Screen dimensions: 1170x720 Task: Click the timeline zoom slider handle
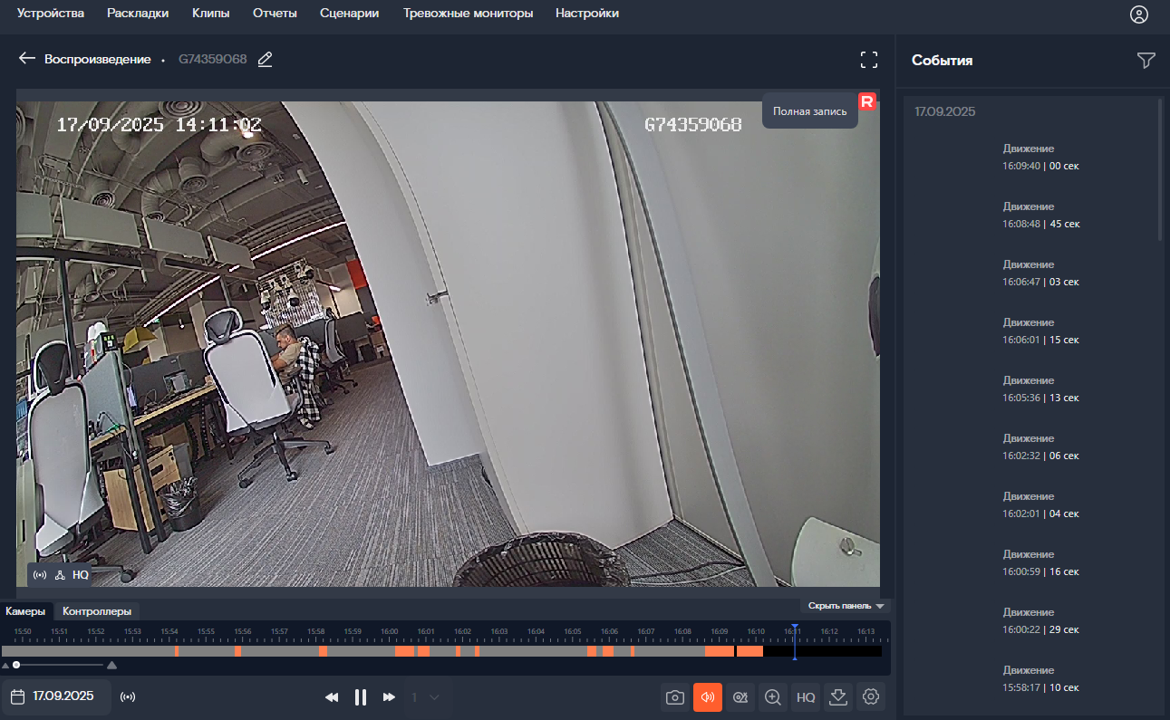[16, 666]
